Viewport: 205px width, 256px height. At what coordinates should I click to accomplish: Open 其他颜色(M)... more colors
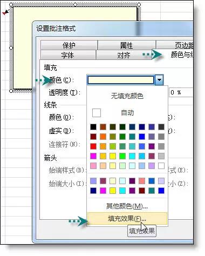coord(127,206)
